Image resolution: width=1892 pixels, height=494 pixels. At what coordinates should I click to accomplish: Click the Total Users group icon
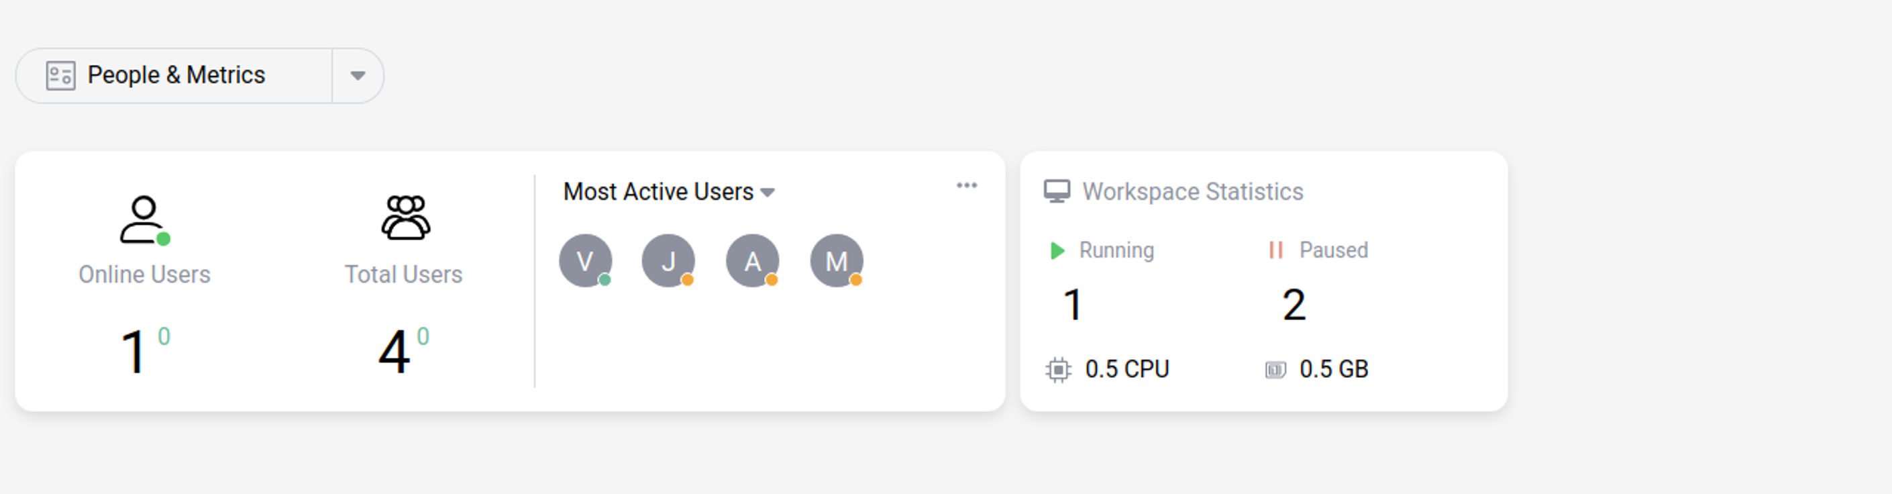tap(405, 217)
